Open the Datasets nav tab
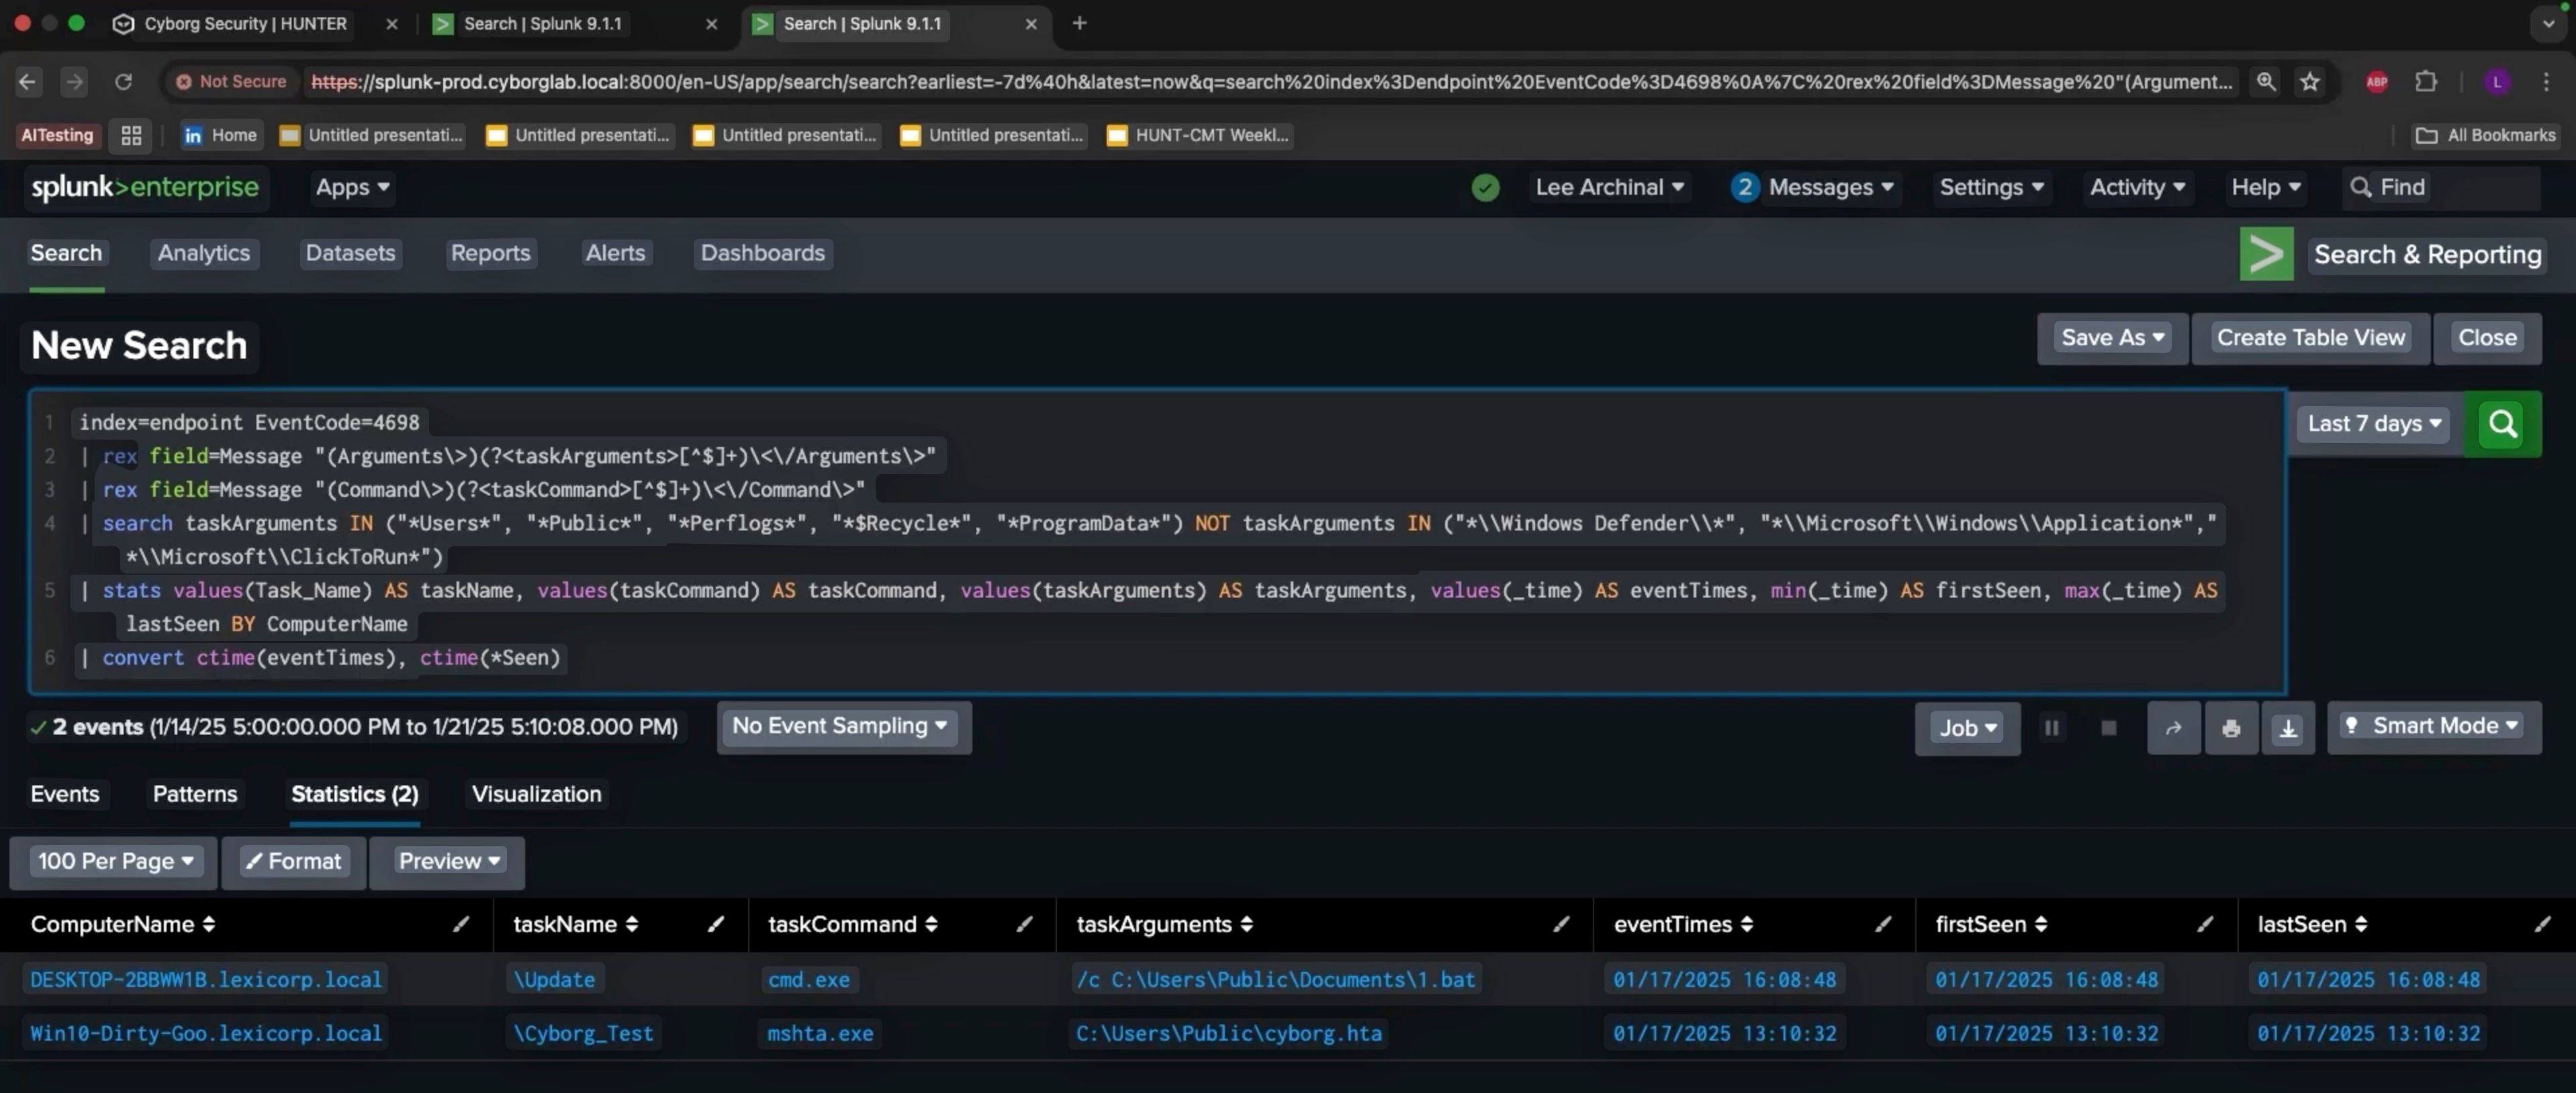This screenshot has width=2576, height=1093. tap(350, 253)
